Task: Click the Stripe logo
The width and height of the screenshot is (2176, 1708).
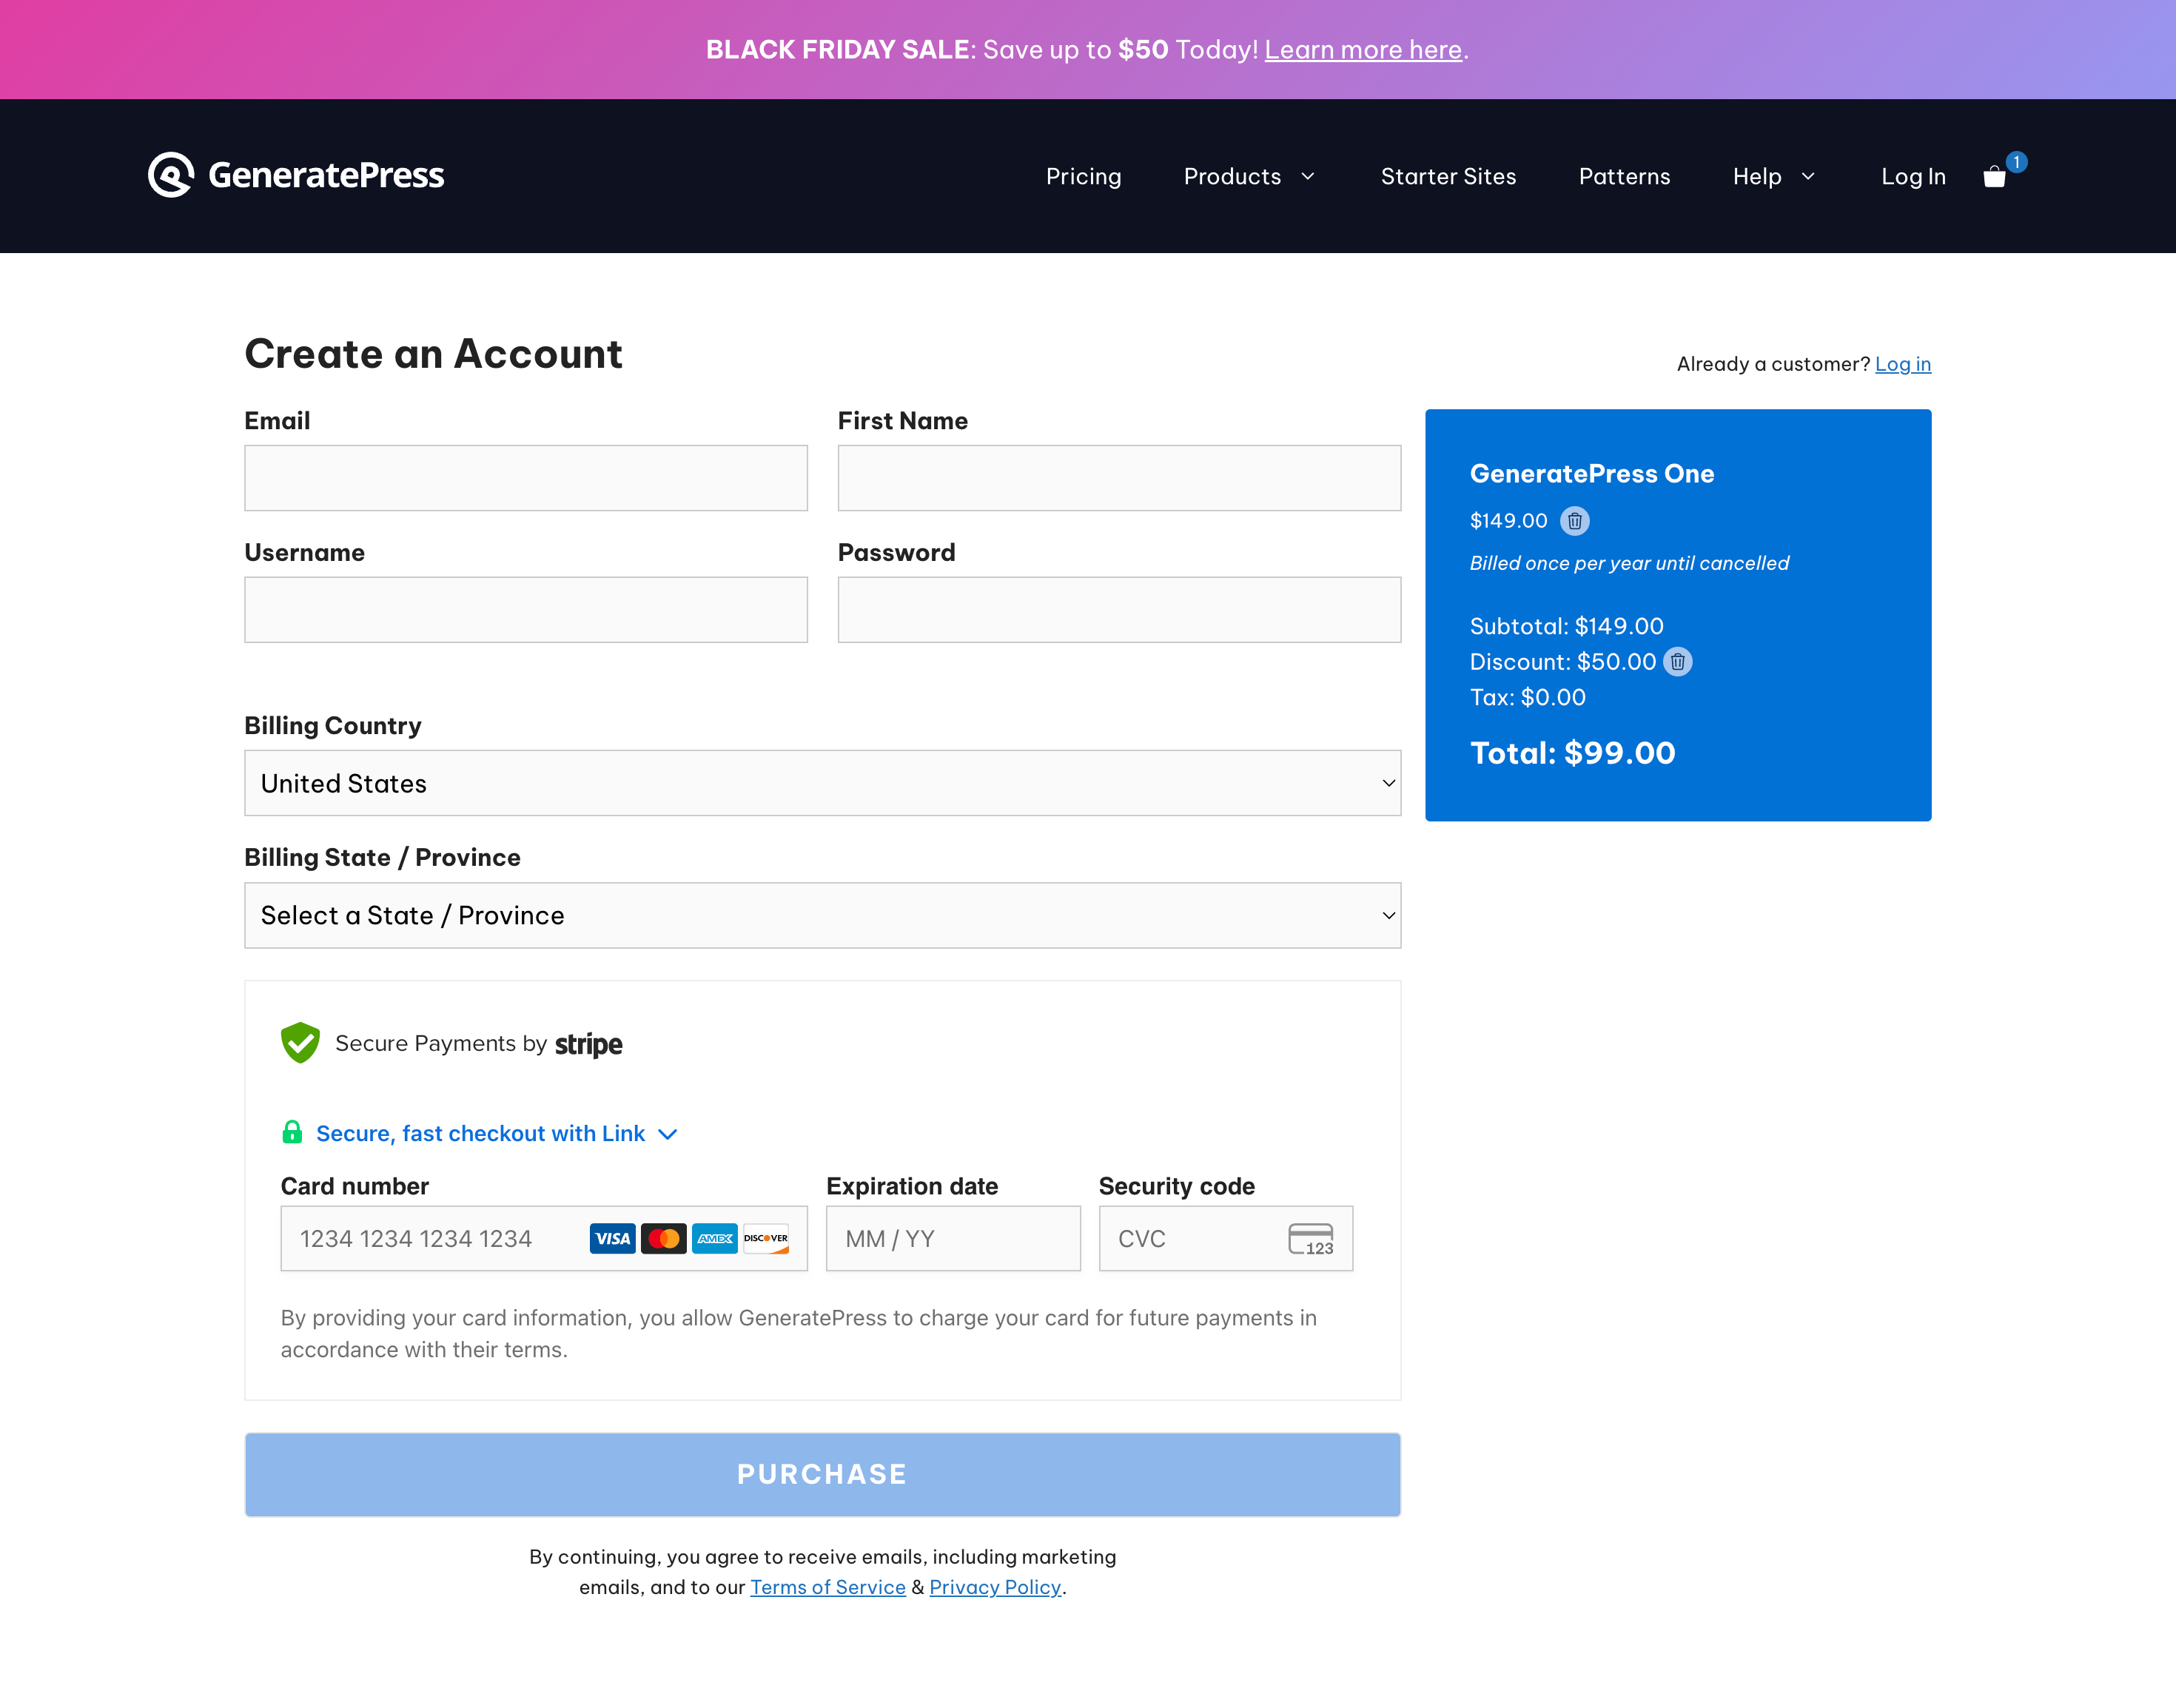Action: coord(588,1044)
